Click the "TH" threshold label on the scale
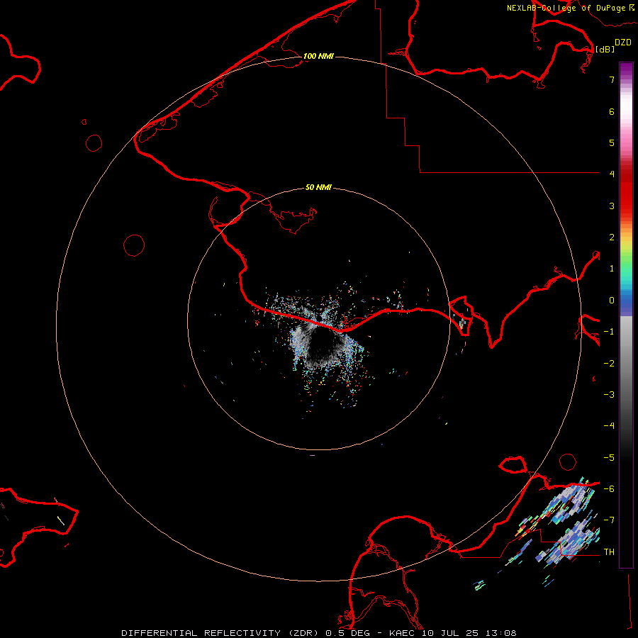Screen dimensions: 638x638 609,552
